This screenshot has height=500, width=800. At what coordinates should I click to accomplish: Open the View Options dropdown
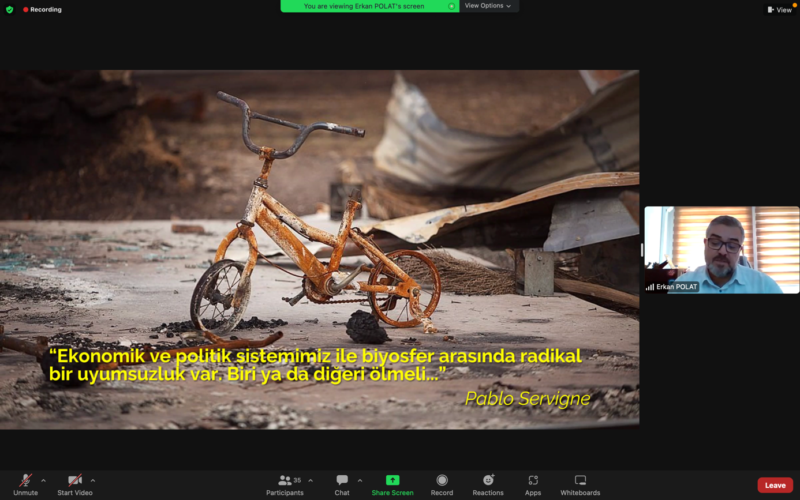tap(488, 6)
